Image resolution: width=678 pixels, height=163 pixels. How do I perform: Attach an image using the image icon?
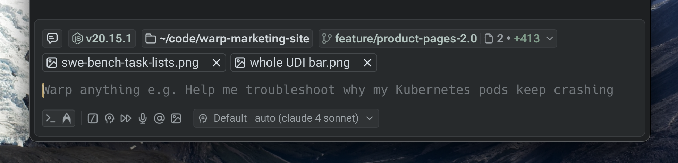click(176, 118)
